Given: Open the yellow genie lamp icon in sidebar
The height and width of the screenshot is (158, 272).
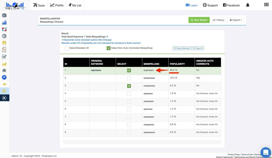Looking at the screenshot, I should (4, 84).
